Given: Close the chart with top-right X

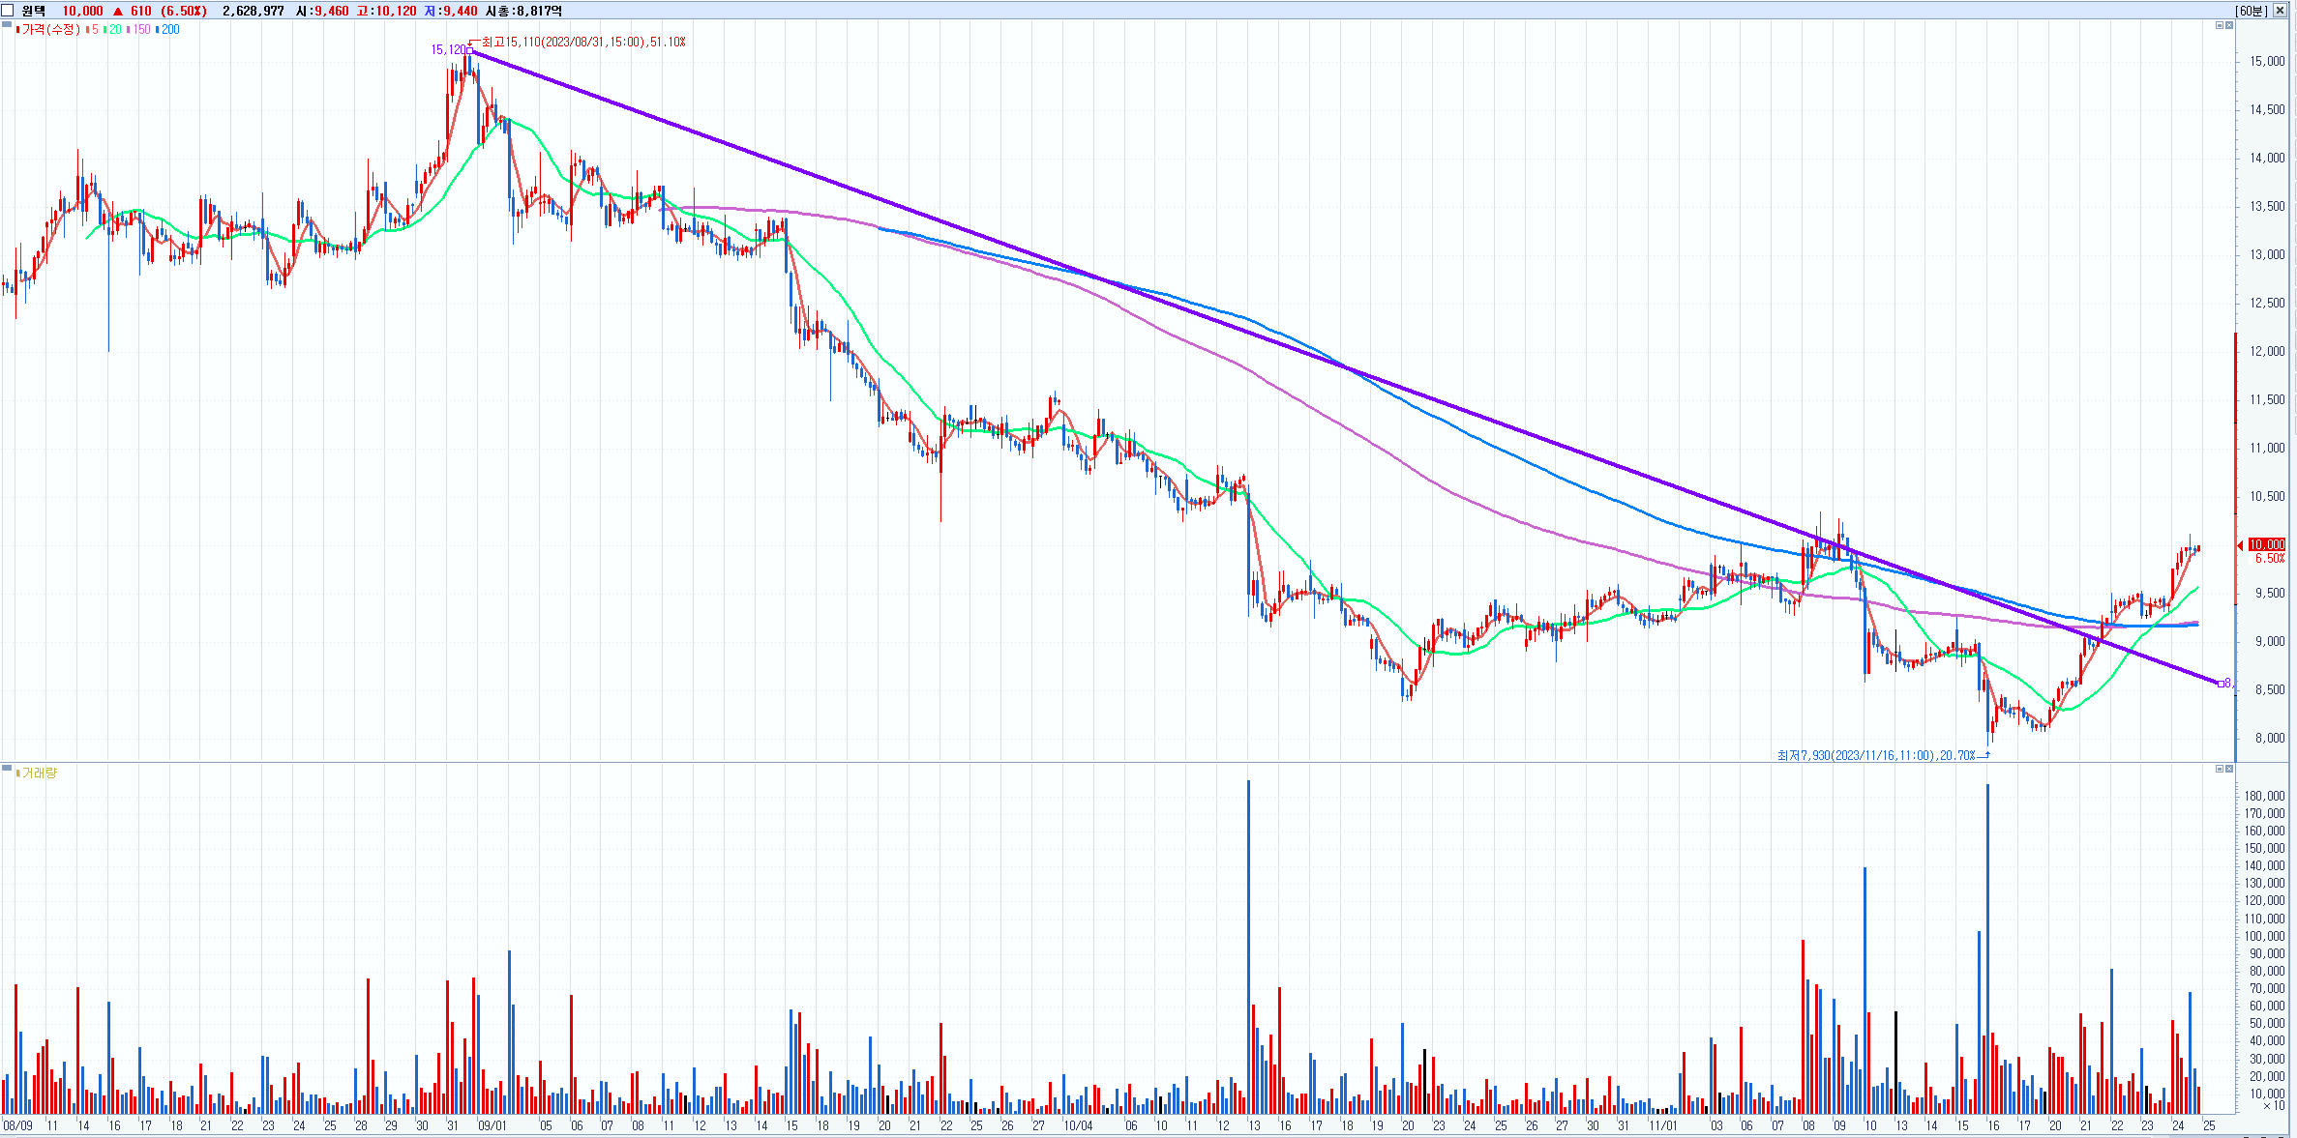Looking at the screenshot, I should 2278,11.
